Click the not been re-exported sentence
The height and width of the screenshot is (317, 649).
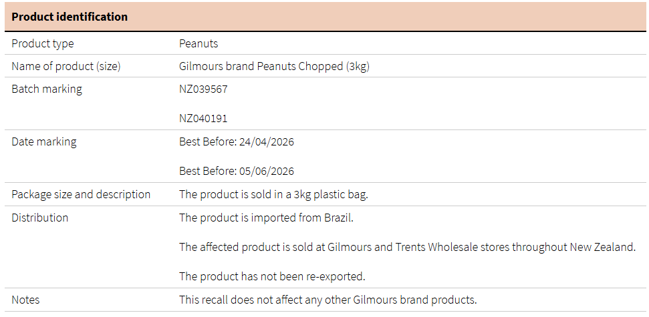272,276
